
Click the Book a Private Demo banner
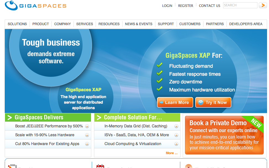click(224, 135)
